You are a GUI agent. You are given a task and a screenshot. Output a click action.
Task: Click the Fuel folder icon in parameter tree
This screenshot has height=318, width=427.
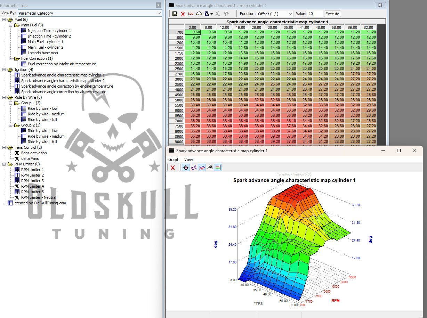pyautogui.click(x=10, y=19)
